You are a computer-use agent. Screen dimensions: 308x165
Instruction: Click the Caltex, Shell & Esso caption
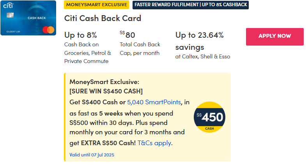[x=203, y=56]
